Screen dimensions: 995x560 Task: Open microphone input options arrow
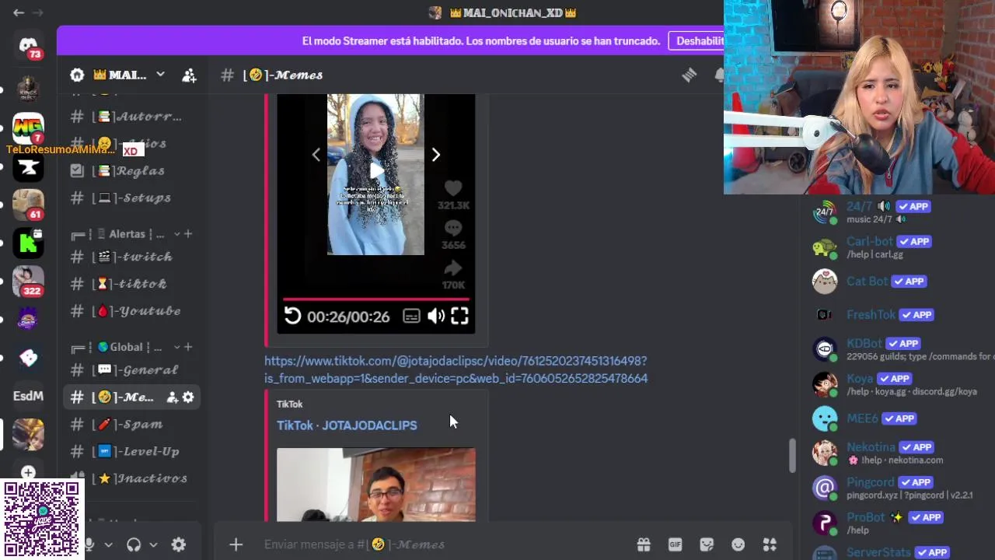coord(108,544)
